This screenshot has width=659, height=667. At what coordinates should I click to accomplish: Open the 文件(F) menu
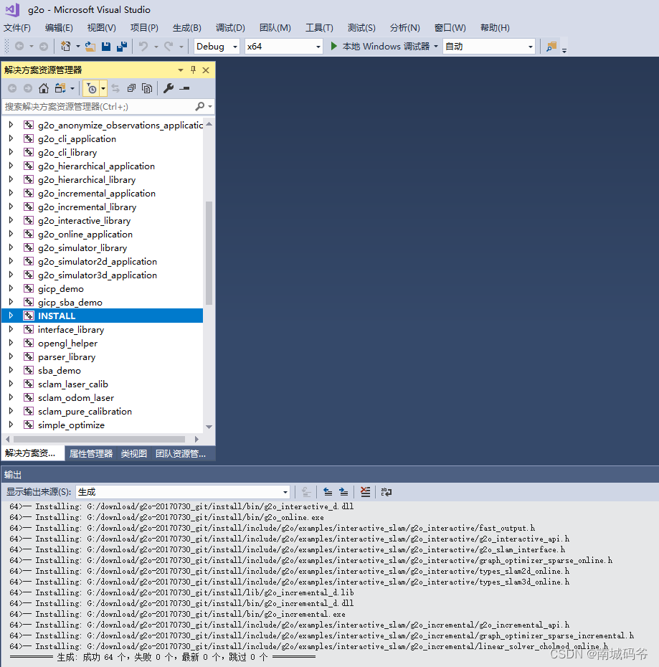(17, 28)
